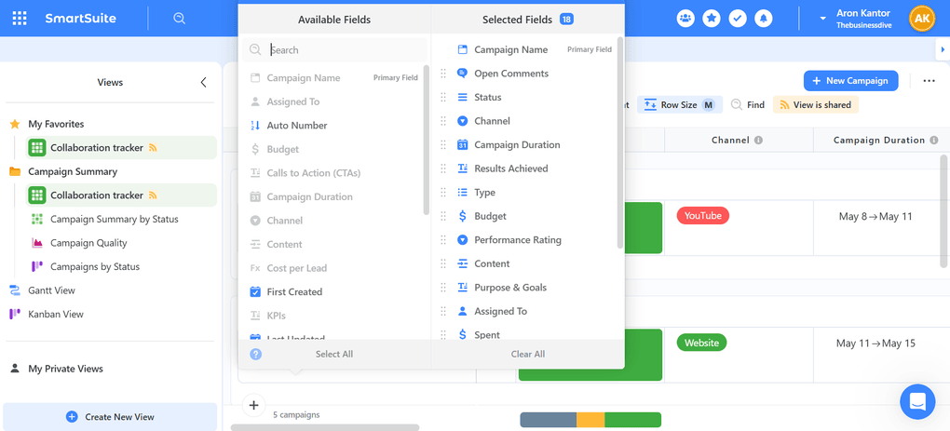Image resolution: width=950 pixels, height=431 pixels.
Task: Click the Type list icon in Selected Fields
Action: 462,193
